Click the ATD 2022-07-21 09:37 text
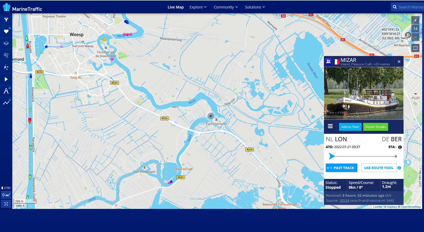Viewport: 424px width, 232px height. 343,147
